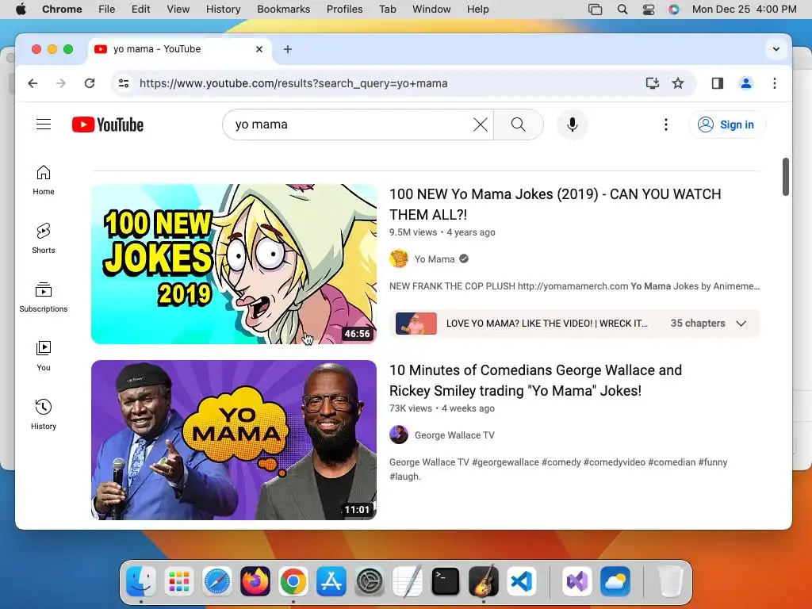The width and height of the screenshot is (812, 609).
Task: Open System Settings from the dock
Action: (370, 581)
